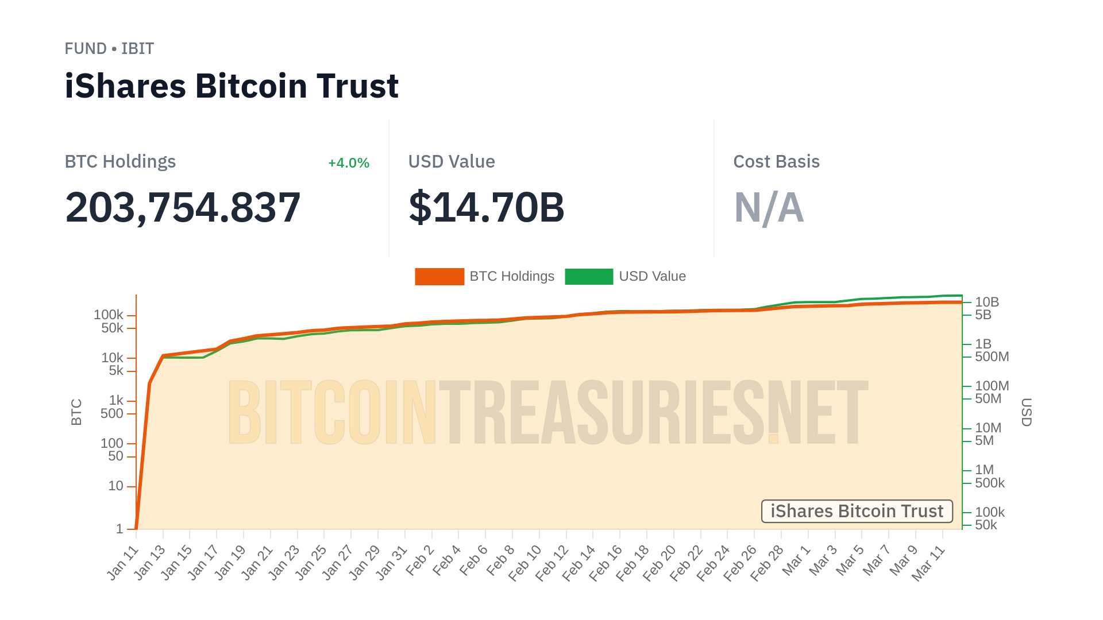Click the iShares Bitcoin Trust page title
This screenshot has height=620, width=1103.
pyautogui.click(x=232, y=86)
